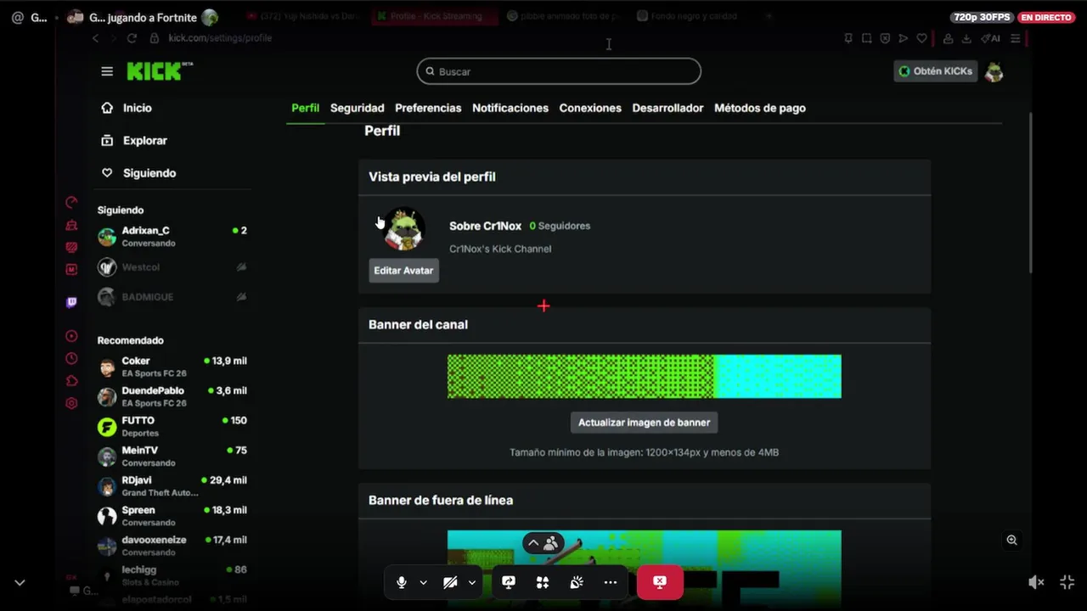Open Spreen recommended channel
Viewport: 1087px width, 611px height.
pyautogui.click(x=172, y=515)
